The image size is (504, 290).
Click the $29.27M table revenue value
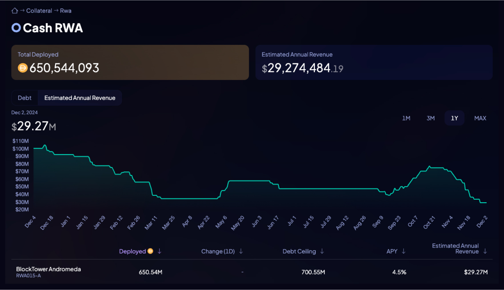pyautogui.click(x=476, y=272)
